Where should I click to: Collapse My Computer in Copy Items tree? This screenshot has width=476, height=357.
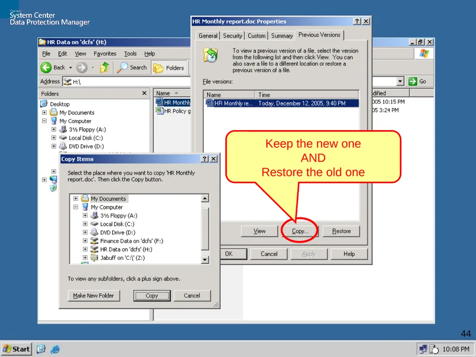(76, 207)
